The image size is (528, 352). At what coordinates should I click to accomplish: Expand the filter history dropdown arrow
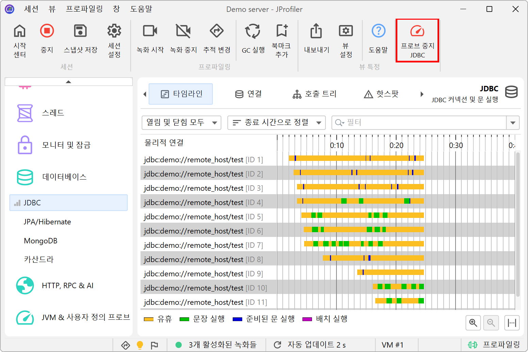[513, 123]
